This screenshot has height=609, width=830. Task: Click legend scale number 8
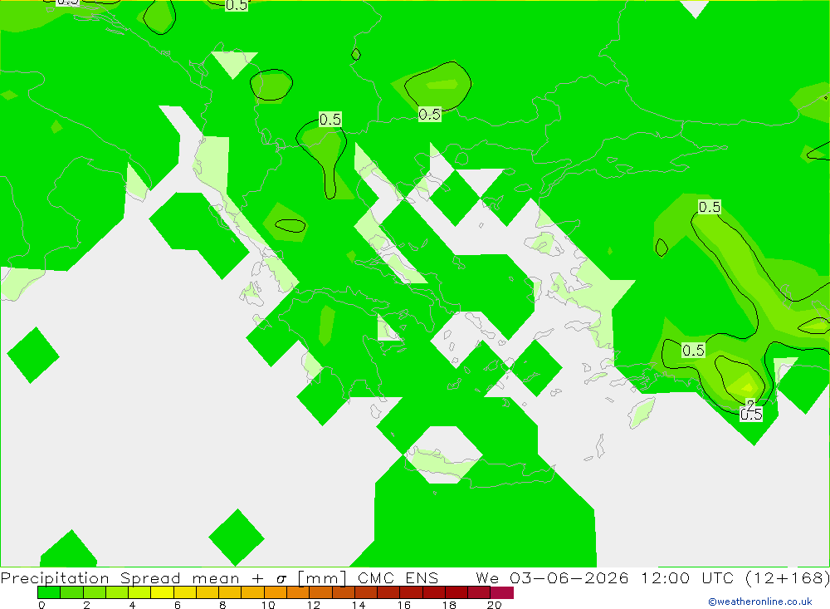[222, 605]
